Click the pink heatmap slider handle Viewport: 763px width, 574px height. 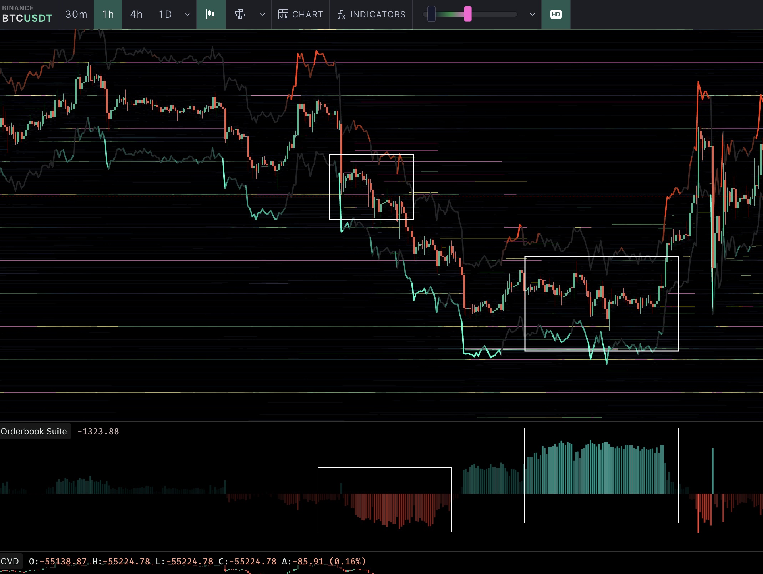[x=468, y=14]
